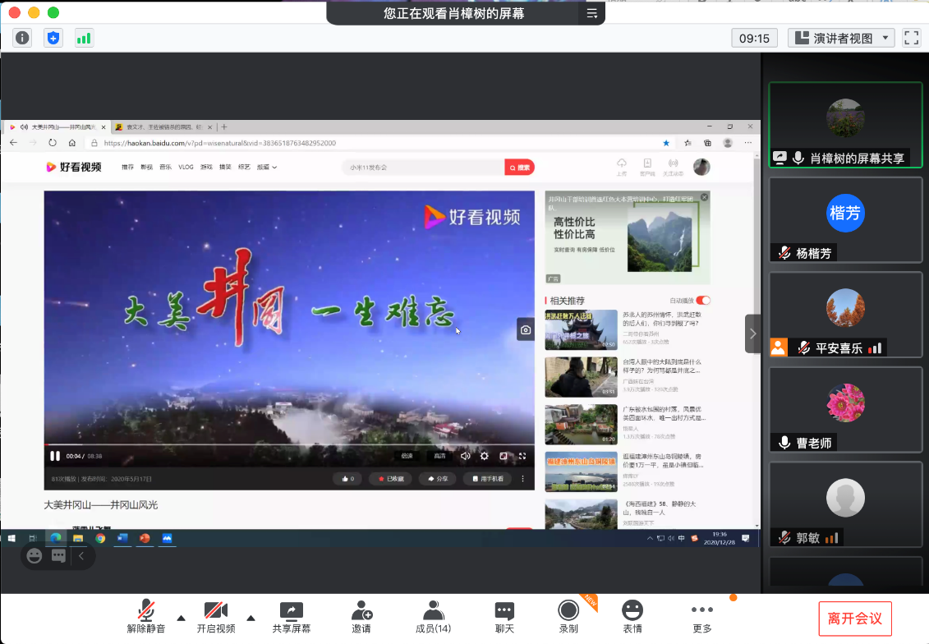Show the 成员(14) participants list
This screenshot has width=929, height=644.
[433, 617]
